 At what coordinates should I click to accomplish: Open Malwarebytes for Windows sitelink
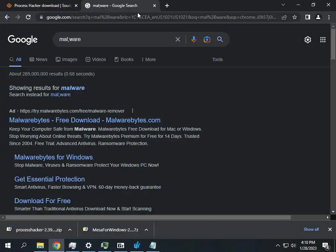(53, 157)
